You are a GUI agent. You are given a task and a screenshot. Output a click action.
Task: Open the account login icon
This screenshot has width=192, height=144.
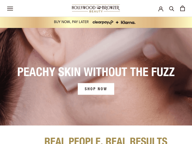tap(161, 9)
